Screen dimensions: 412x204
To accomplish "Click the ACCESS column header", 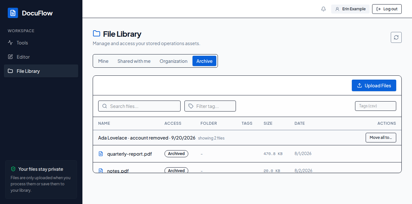I will pos(173,123).
